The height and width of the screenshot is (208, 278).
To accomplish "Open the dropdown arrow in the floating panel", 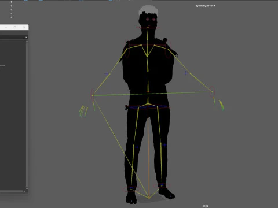I will point(26,38).
